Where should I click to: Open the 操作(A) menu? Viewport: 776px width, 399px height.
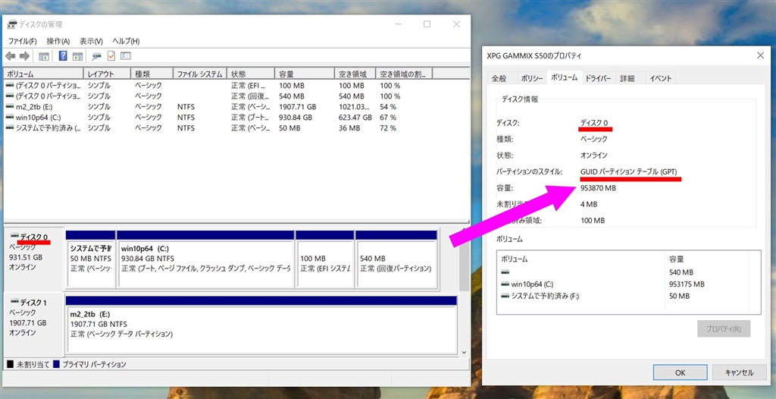[x=58, y=41]
